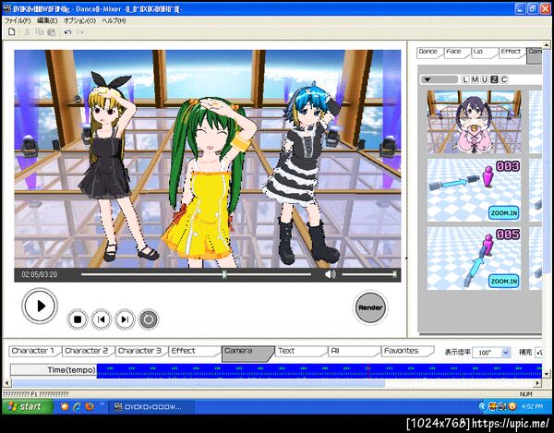Select the timeline Favorites tab

(408, 351)
